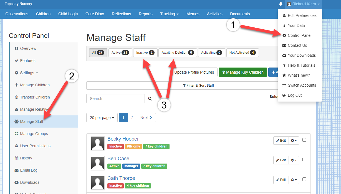Check the box beside Cath Thorpe
Viewport: 341px width, 194px height.
point(304,179)
